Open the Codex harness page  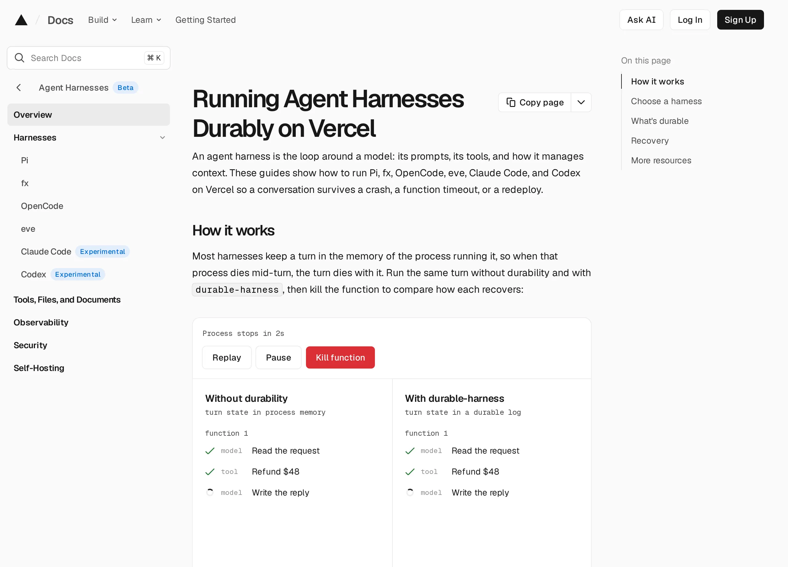33,275
